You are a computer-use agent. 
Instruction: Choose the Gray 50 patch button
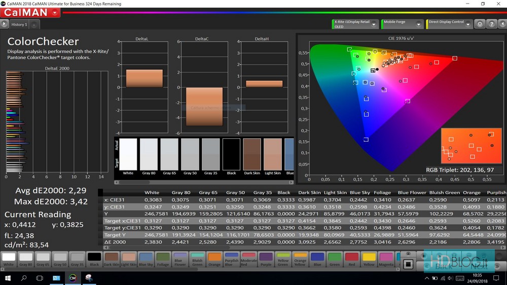click(60, 258)
